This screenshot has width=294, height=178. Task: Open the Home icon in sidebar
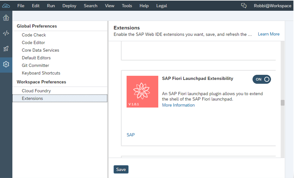coord(6,18)
